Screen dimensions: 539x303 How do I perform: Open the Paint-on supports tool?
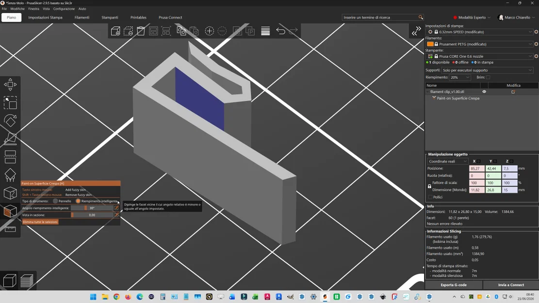point(10,175)
